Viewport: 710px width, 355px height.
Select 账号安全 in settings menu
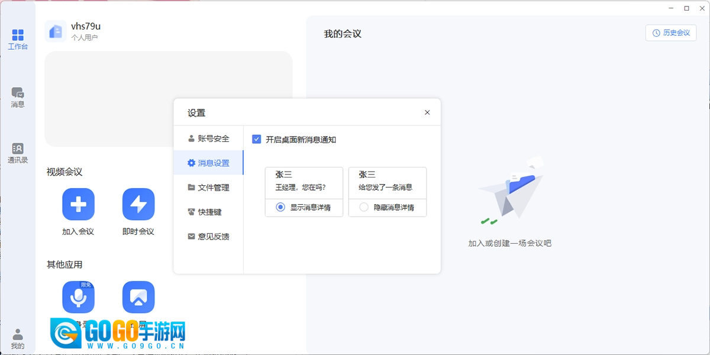208,138
